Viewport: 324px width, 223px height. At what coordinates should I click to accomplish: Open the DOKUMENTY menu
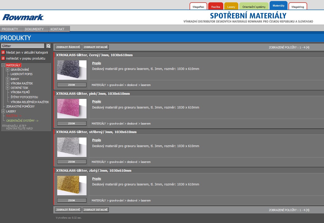(34, 29)
